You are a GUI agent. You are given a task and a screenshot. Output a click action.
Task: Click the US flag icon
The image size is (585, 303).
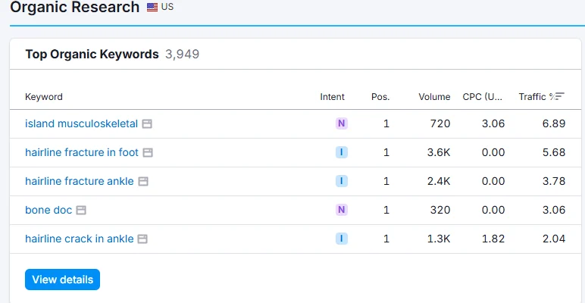[152, 8]
